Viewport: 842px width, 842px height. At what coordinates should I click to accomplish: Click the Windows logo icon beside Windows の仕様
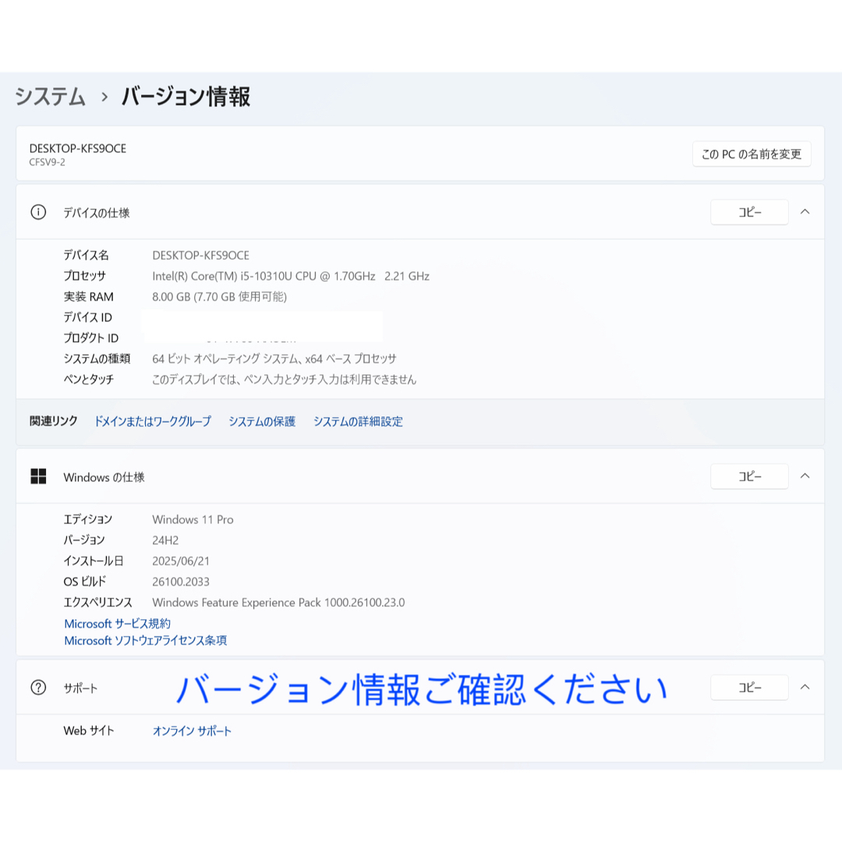(38, 476)
